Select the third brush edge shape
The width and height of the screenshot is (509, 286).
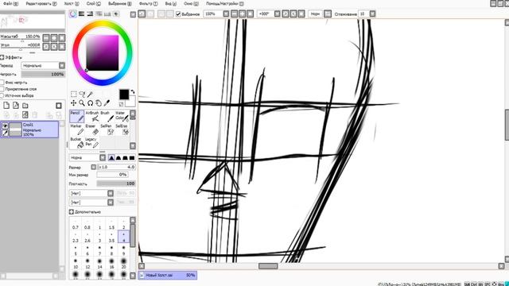(x=125, y=157)
